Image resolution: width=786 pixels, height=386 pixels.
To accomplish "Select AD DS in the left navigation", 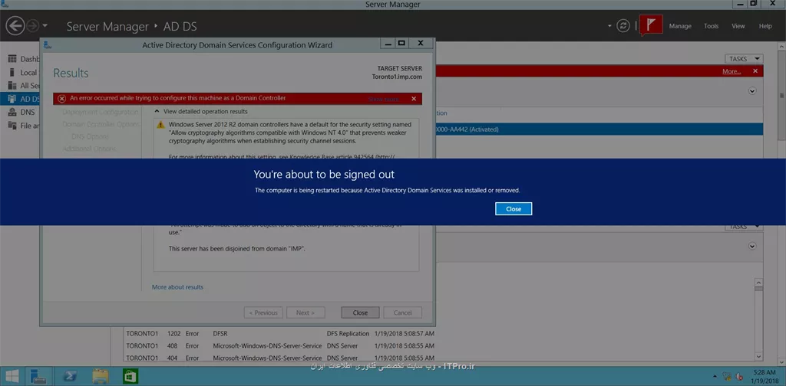I will pos(20,99).
